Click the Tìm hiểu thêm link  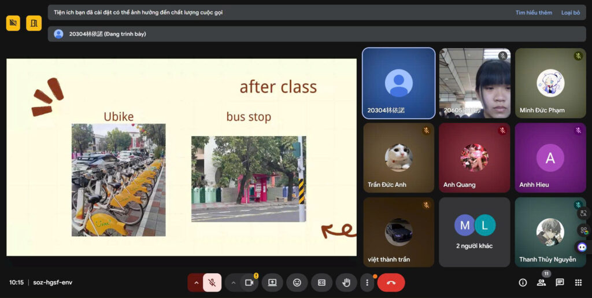[534, 12]
